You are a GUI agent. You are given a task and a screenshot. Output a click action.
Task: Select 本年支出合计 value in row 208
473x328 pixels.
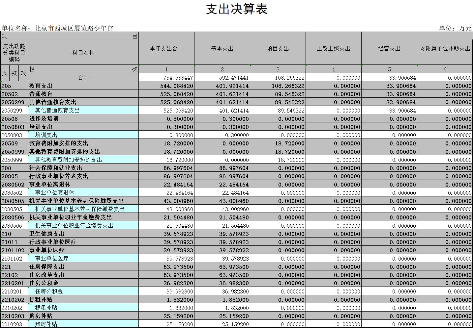point(166,168)
